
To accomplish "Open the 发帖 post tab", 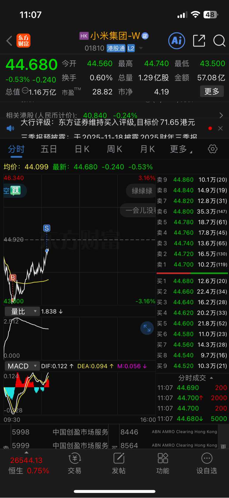I will [x=119, y=464].
